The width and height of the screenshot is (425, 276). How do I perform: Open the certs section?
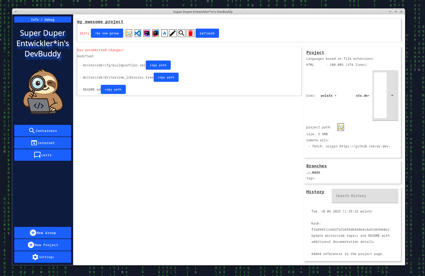[42, 155]
